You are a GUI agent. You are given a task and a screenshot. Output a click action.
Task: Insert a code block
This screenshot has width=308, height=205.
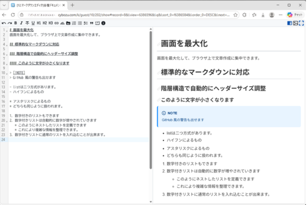(98, 23)
